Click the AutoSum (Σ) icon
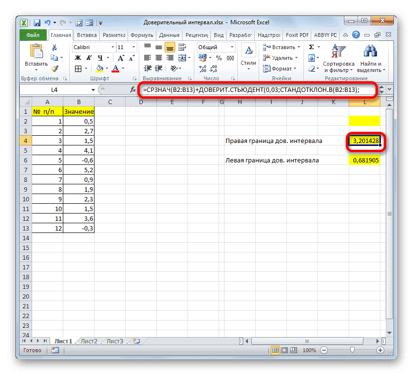Viewport: 413px width, 375px height. tap(311, 47)
